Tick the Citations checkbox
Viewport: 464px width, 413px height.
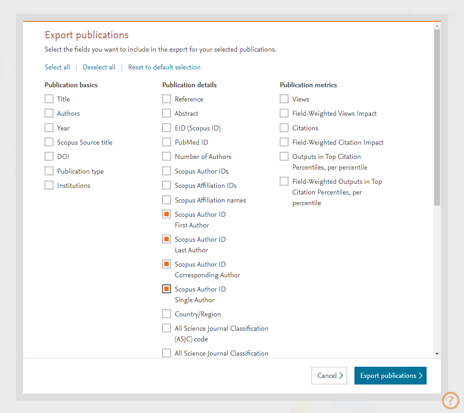point(284,128)
